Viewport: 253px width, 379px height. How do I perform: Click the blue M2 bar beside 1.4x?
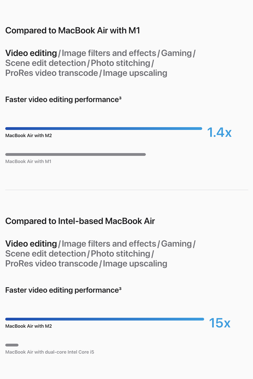click(104, 129)
